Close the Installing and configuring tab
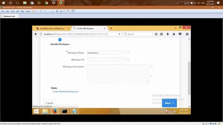The image size is (223, 125). pos(68,28)
